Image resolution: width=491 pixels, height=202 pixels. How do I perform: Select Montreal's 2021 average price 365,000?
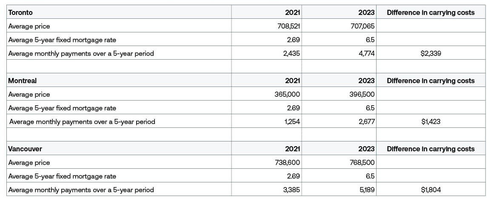point(288,95)
